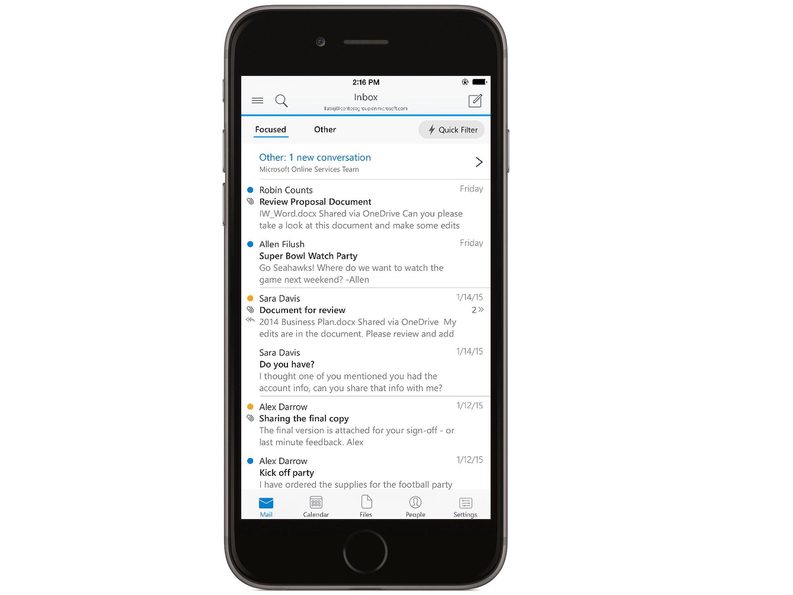Open Sara Davis Do you have email
Screen dimensions: 793x595
tap(368, 375)
